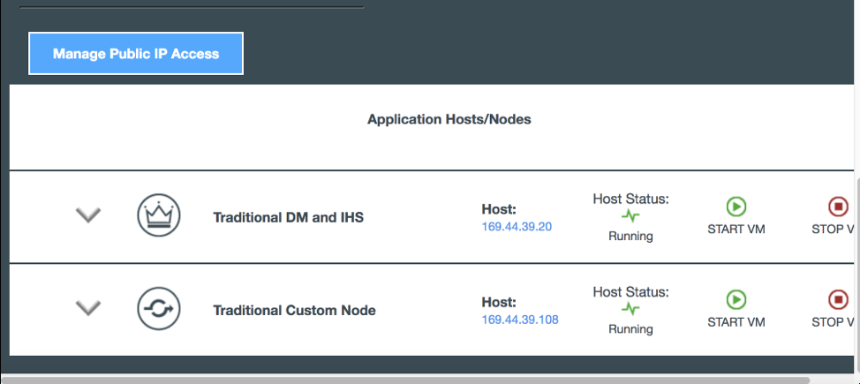Click Running status text for DM and IHS
Image resolution: width=860 pixels, height=384 pixels.
point(630,236)
